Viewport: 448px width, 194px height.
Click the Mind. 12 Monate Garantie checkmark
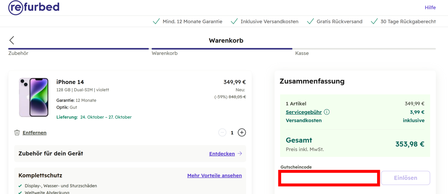click(x=157, y=21)
